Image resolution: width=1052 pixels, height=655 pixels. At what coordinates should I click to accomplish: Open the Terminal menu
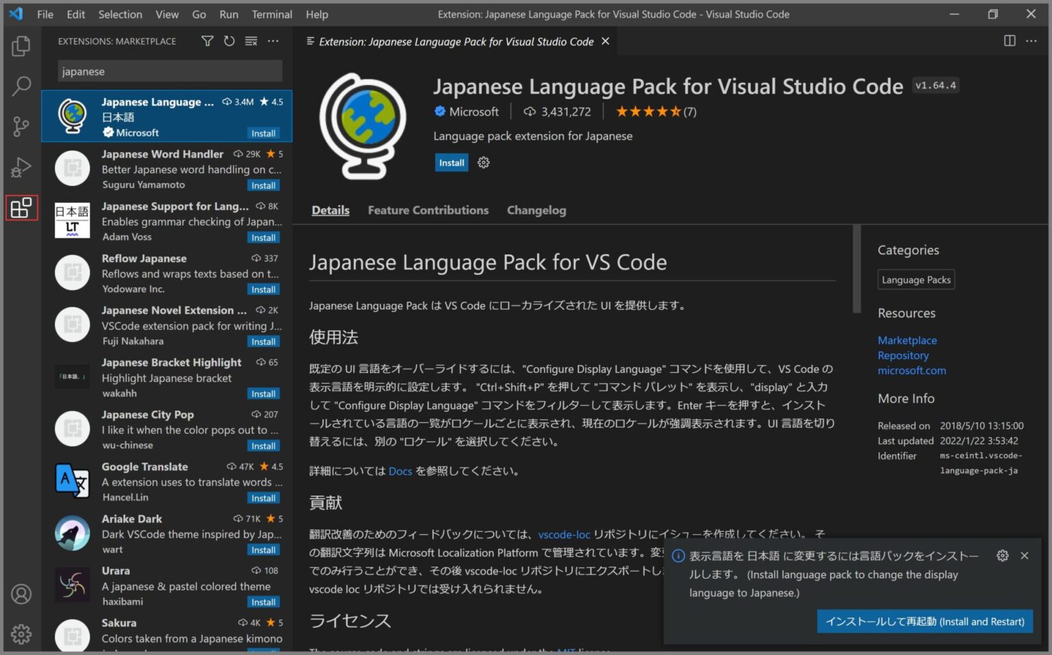(271, 14)
